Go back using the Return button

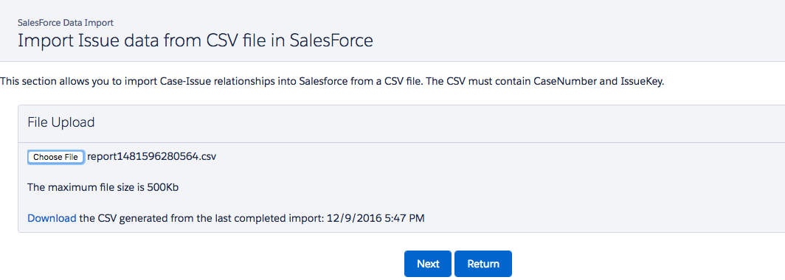(483, 264)
